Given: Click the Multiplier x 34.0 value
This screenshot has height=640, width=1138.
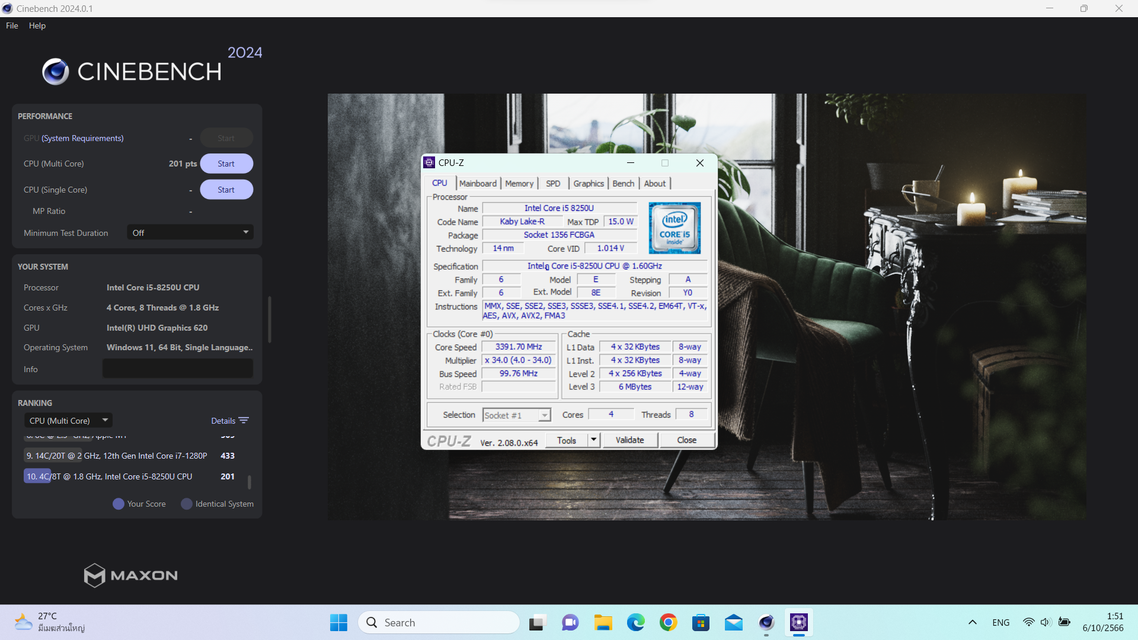Looking at the screenshot, I should (x=519, y=360).
